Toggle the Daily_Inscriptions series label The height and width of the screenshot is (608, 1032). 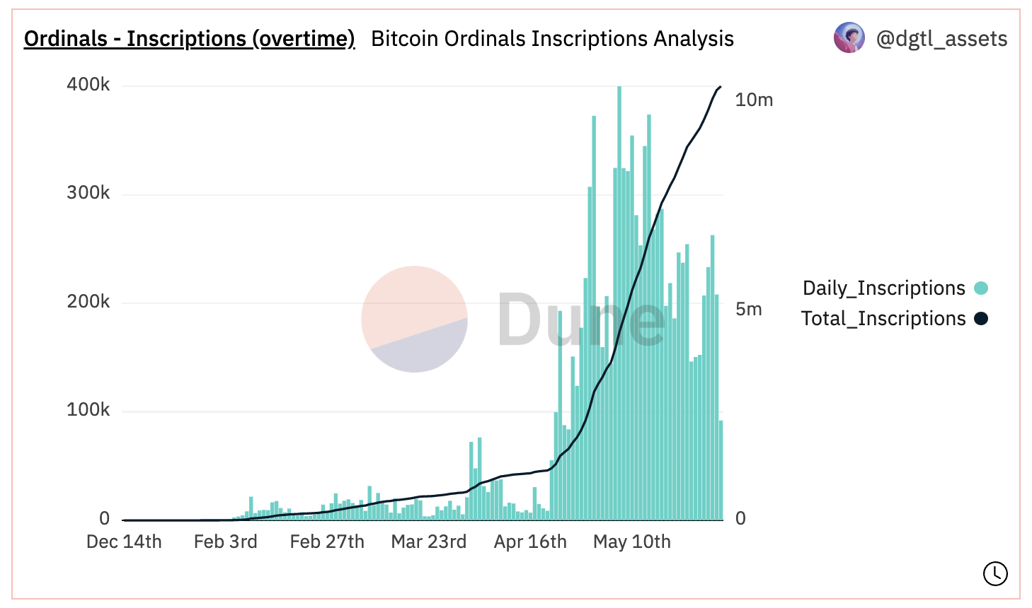[883, 288]
